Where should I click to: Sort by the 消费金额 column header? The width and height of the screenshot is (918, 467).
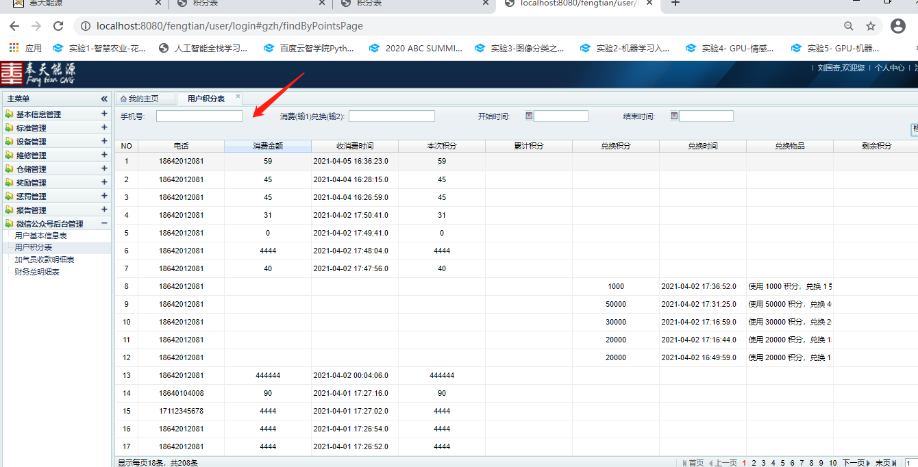(267, 146)
